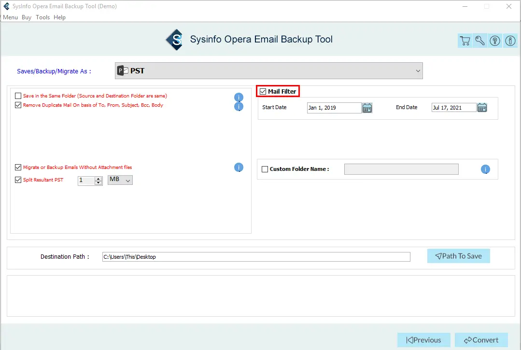Image resolution: width=521 pixels, height=350 pixels.
Task: Uncheck Remove Duplicate Mail checkbox
Action: (18, 105)
